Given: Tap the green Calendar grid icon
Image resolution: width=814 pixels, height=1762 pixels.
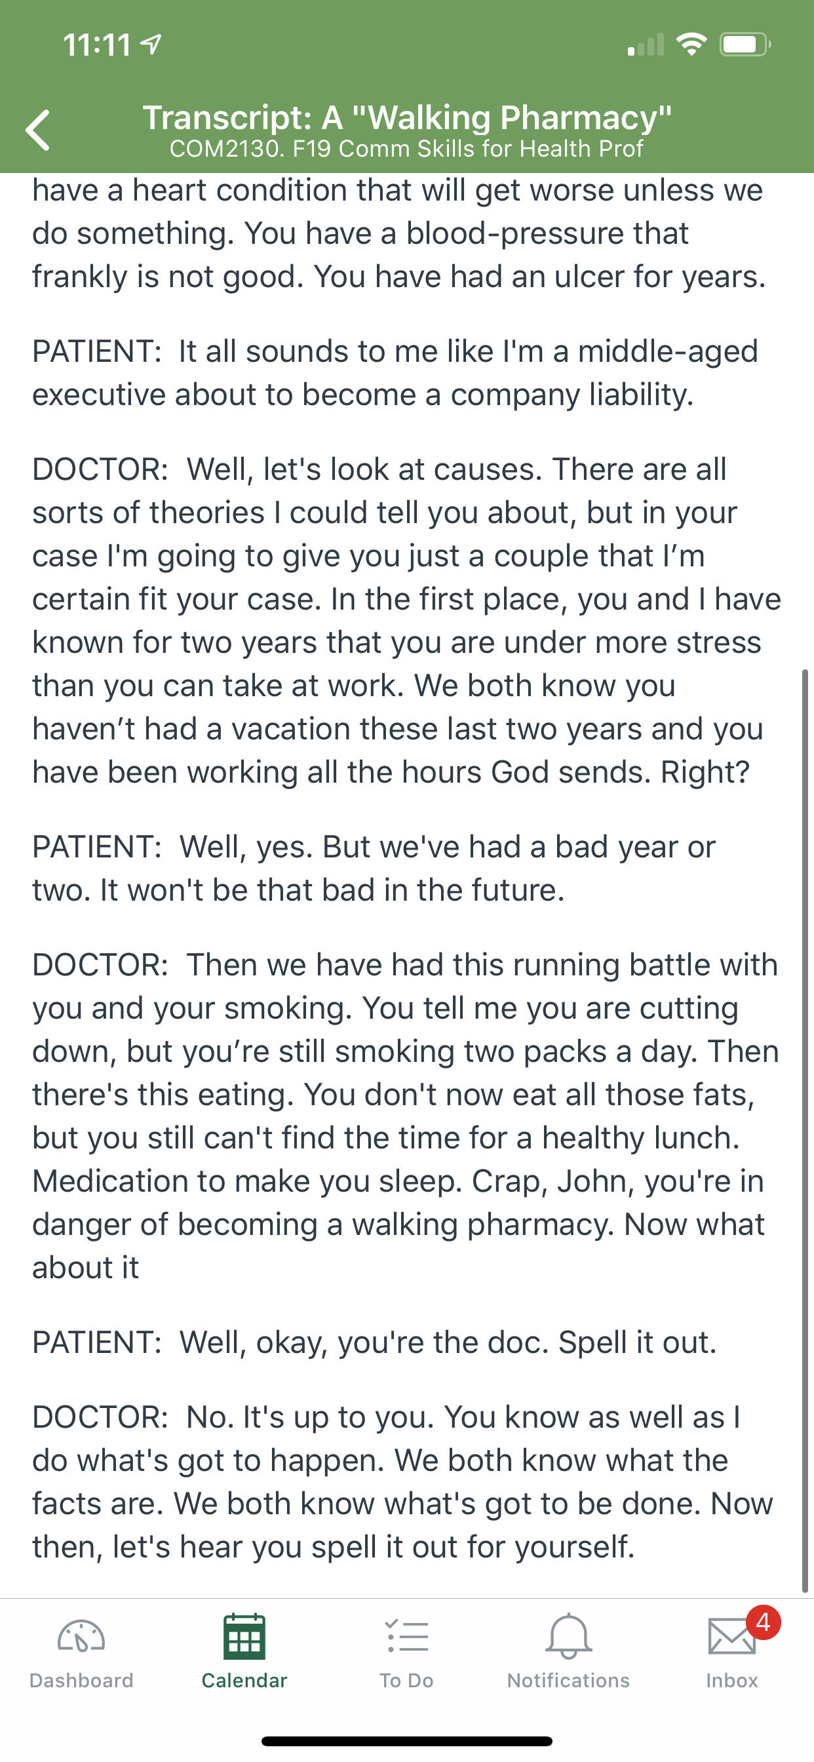Looking at the screenshot, I should (x=244, y=1637).
